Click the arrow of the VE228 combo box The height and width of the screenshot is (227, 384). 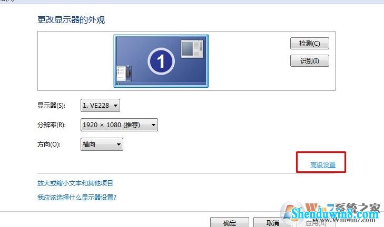(115, 106)
